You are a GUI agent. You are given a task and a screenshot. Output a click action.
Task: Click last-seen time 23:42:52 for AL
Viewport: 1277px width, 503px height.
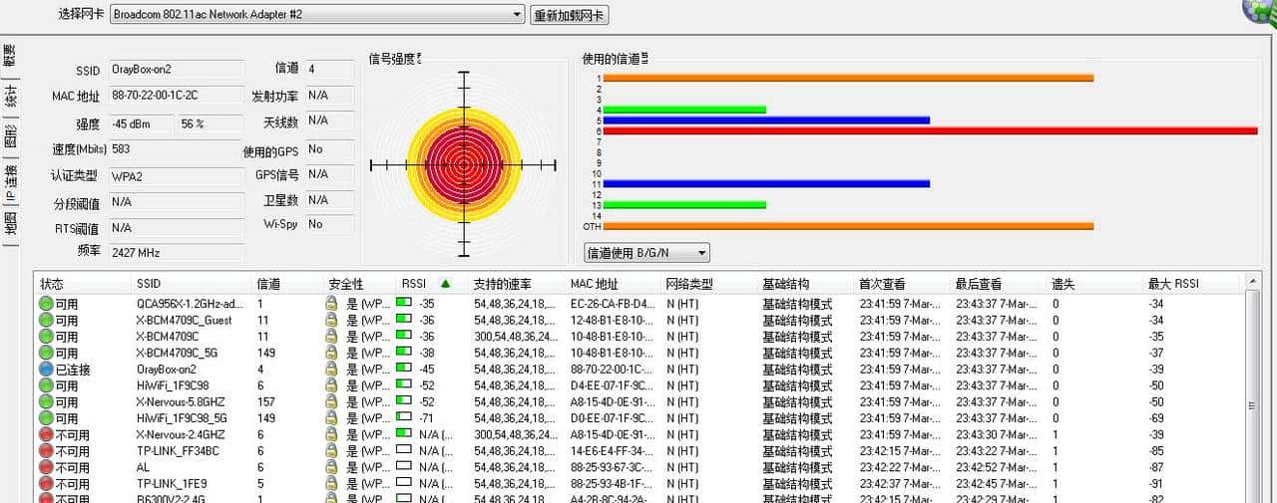click(999, 467)
